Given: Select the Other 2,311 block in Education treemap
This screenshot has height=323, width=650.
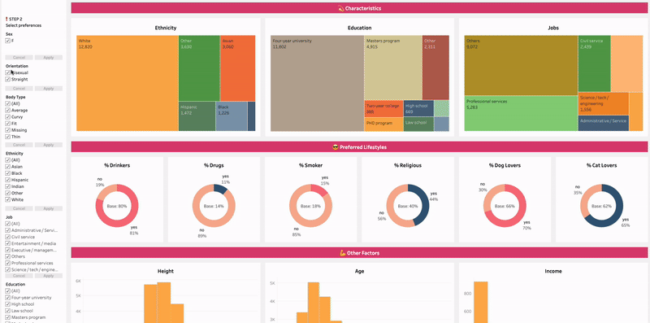Looking at the screenshot, I should pyautogui.click(x=435, y=68).
